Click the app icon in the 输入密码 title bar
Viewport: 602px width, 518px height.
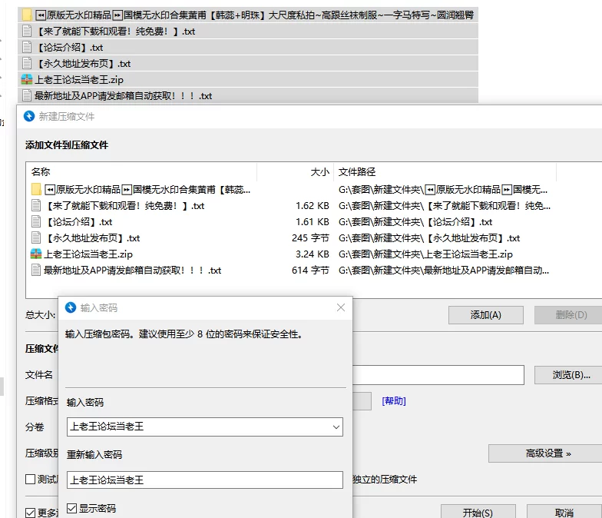(x=71, y=307)
